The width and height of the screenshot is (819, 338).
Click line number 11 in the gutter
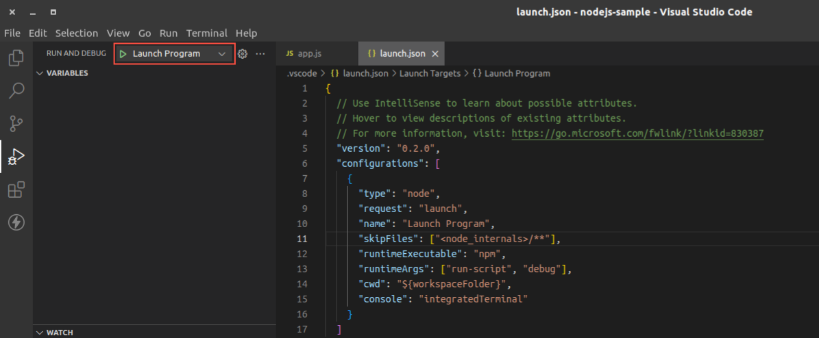pos(302,239)
